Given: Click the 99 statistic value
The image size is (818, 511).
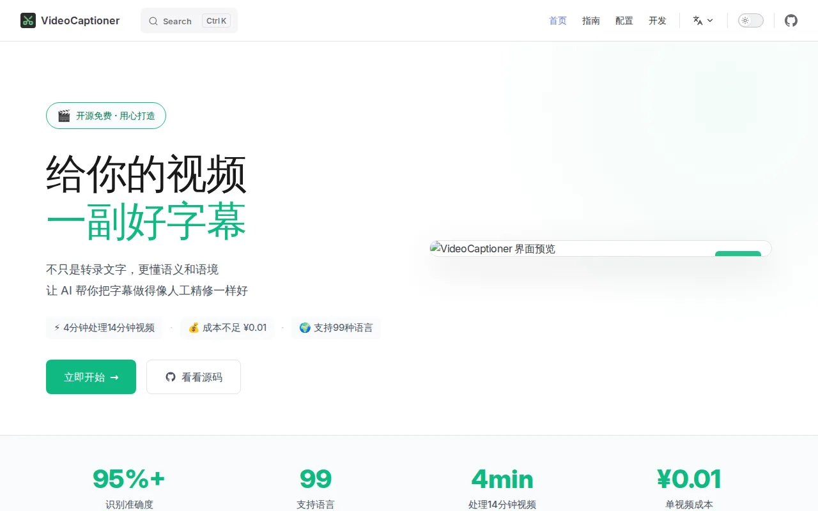Looking at the screenshot, I should tap(316, 479).
